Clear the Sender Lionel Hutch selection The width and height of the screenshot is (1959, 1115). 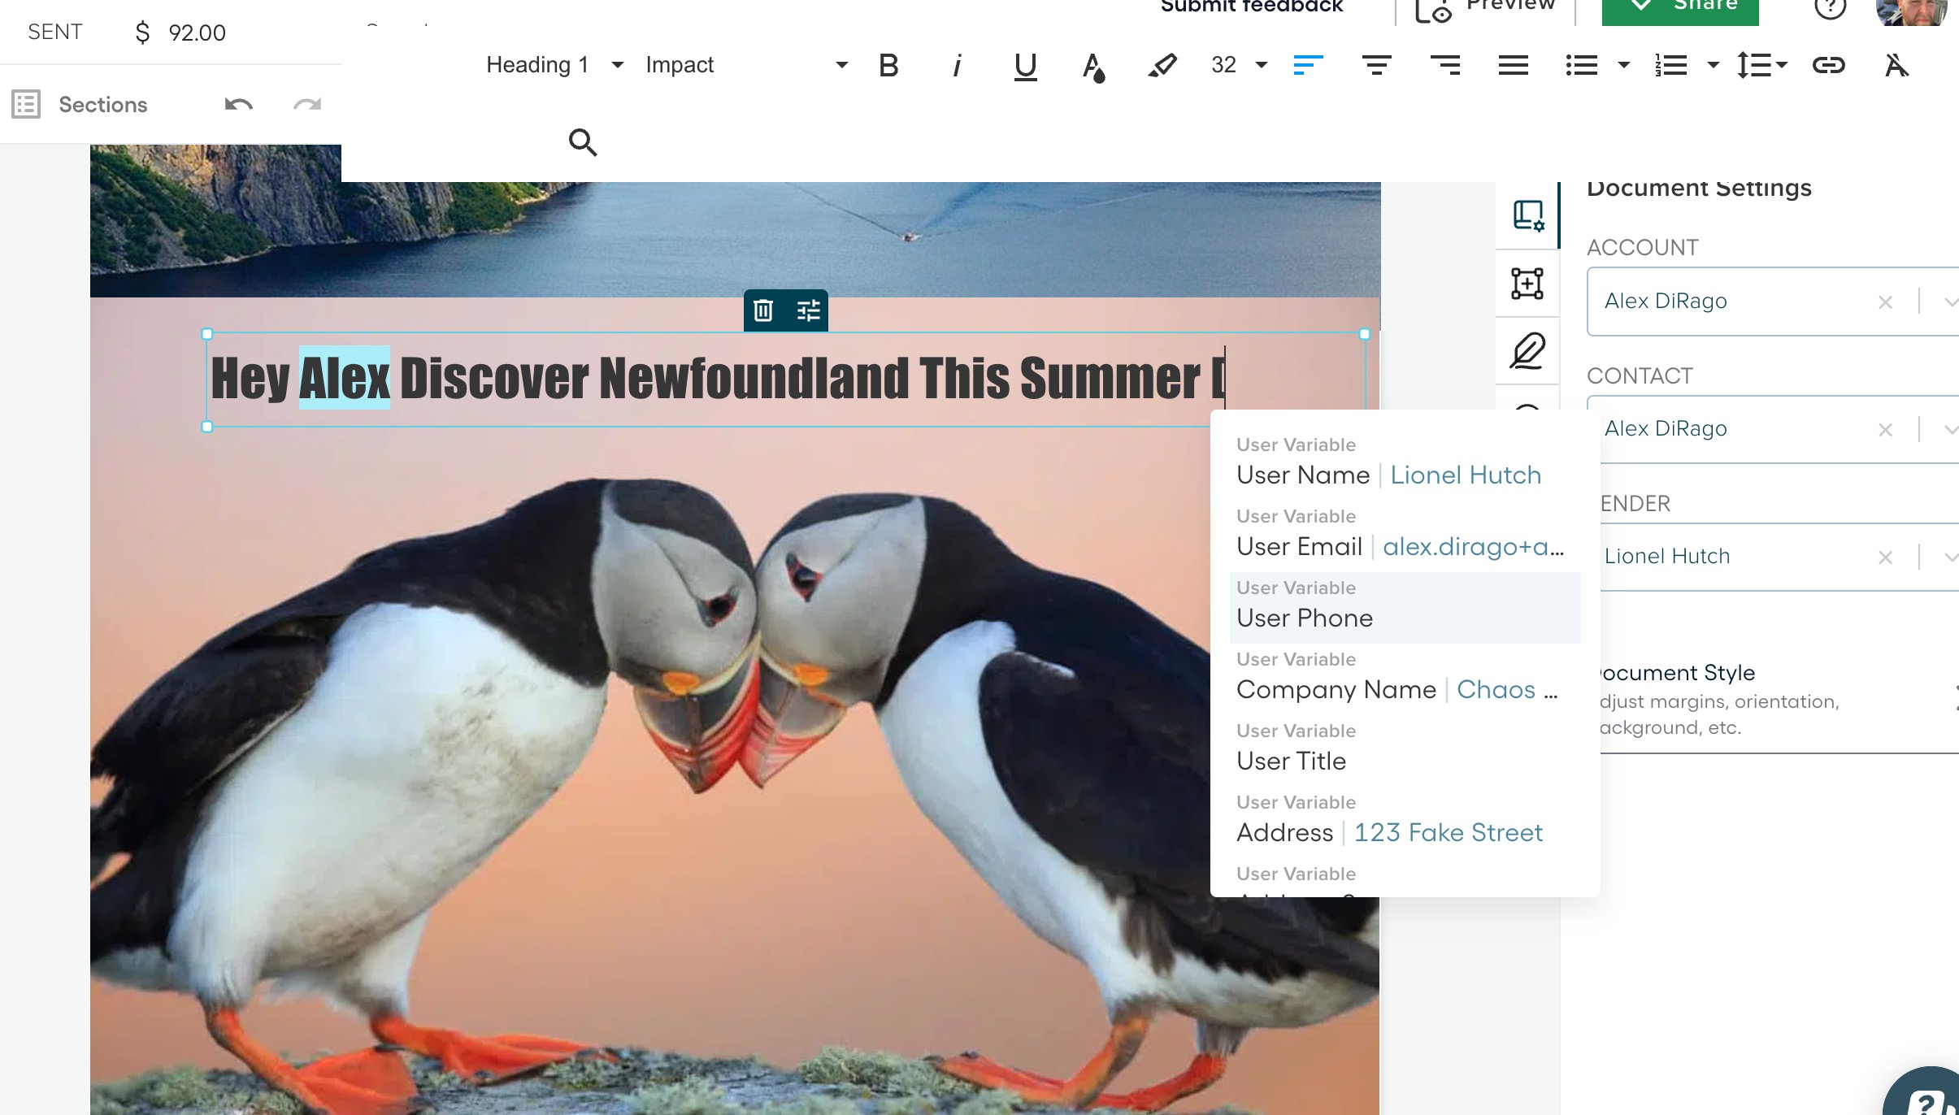tap(1886, 557)
